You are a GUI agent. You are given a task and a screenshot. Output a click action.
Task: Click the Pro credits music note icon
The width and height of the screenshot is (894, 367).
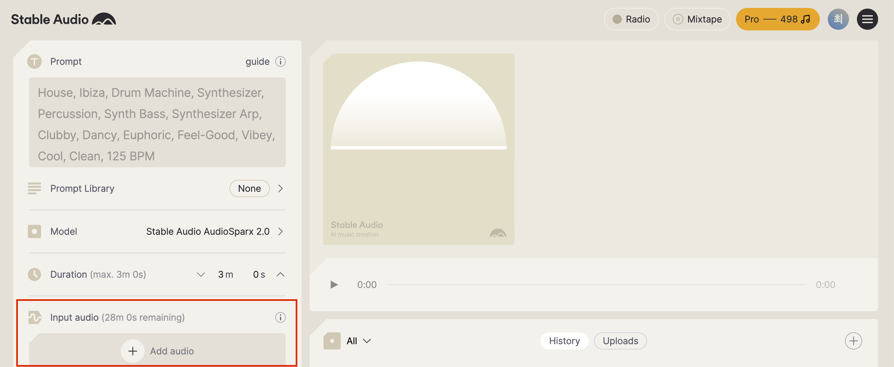[806, 18]
